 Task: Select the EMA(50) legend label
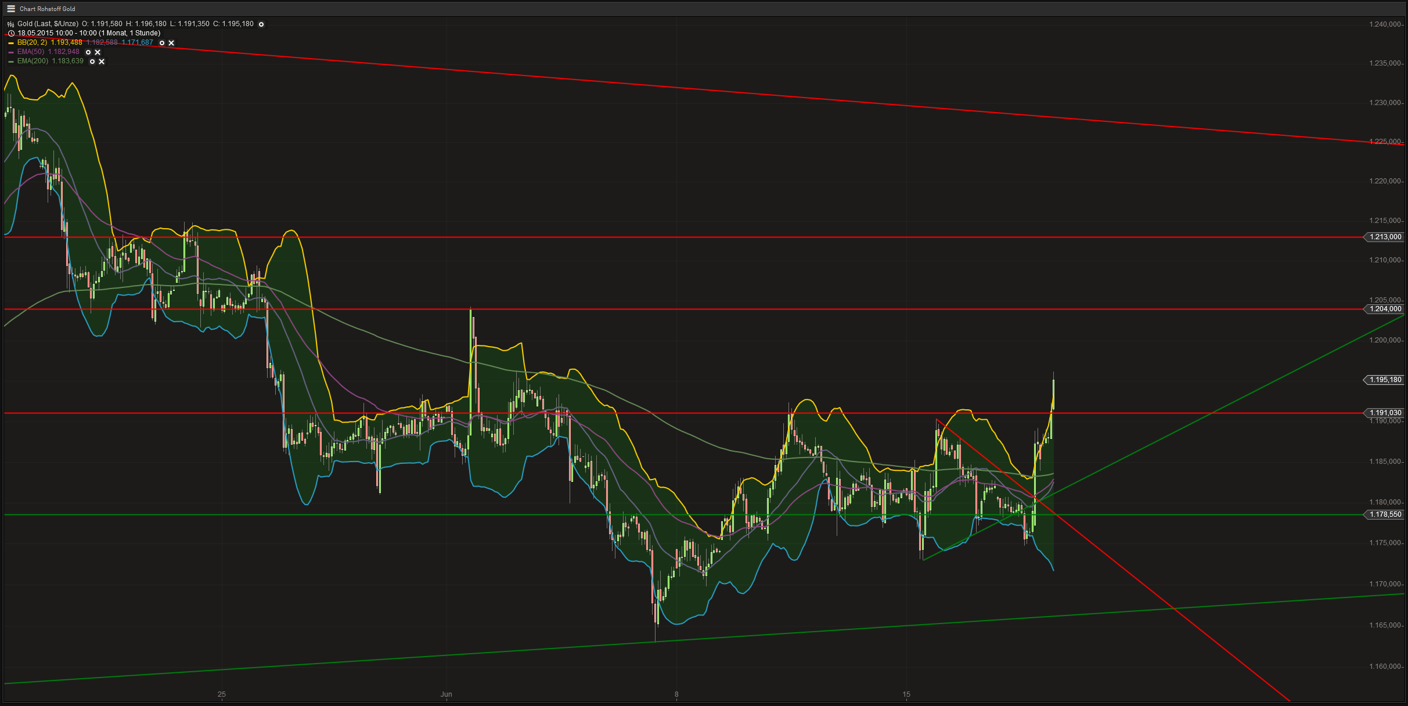(x=32, y=52)
